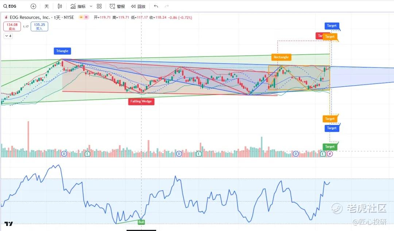Click the sun market status icon
Viewport: 394px width, 231px height.
(x=81, y=17)
